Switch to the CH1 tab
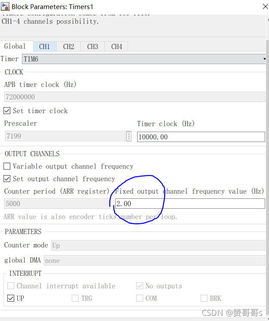This screenshot has height=321, width=269. (x=45, y=46)
